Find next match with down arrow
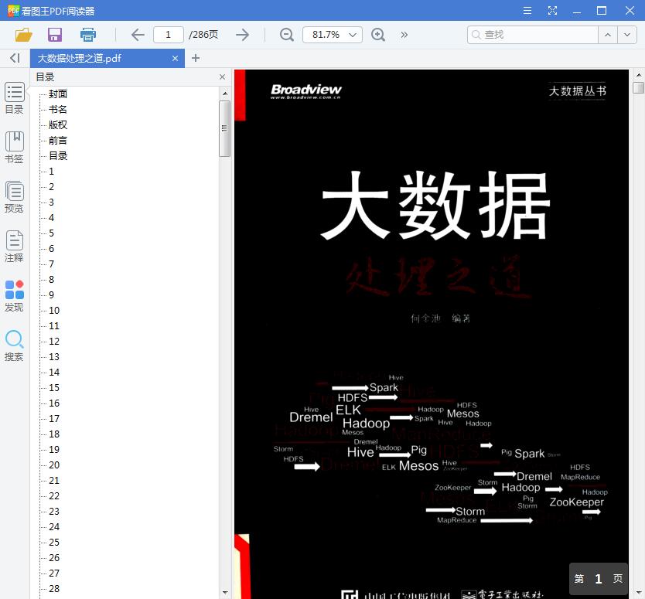The height and width of the screenshot is (599, 645). coord(627,35)
